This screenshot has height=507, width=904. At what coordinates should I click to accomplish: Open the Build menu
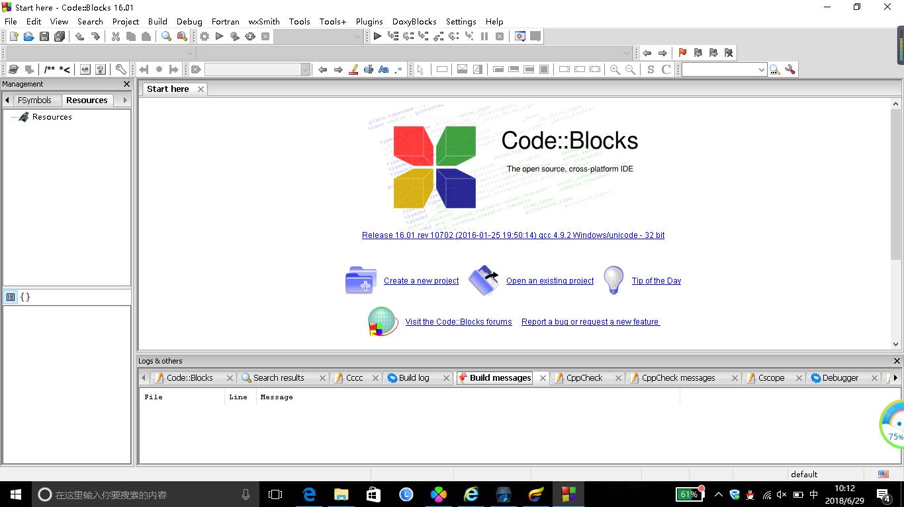(158, 21)
